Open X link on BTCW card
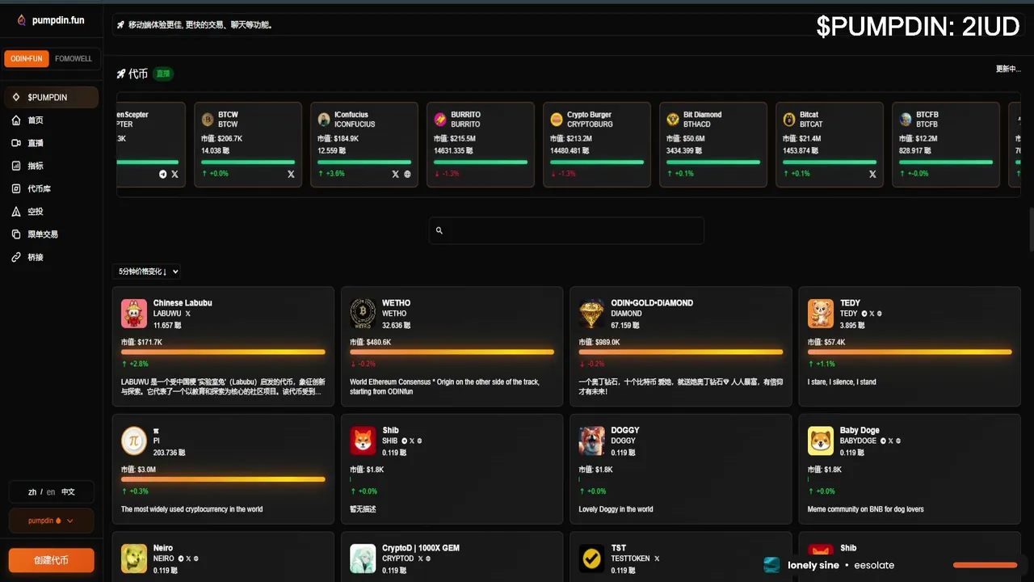1034x582 pixels. pos(291,174)
